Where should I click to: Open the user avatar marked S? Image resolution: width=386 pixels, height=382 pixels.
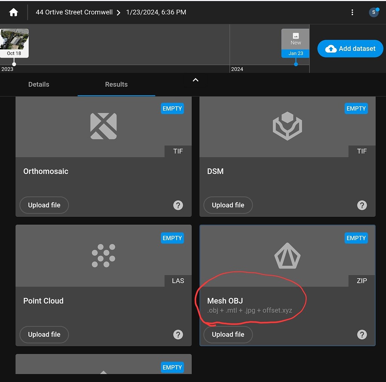pyautogui.click(x=373, y=12)
